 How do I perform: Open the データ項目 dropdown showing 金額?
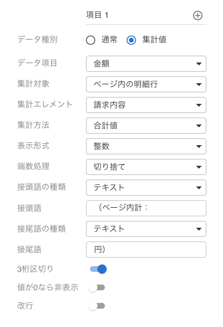146,64
